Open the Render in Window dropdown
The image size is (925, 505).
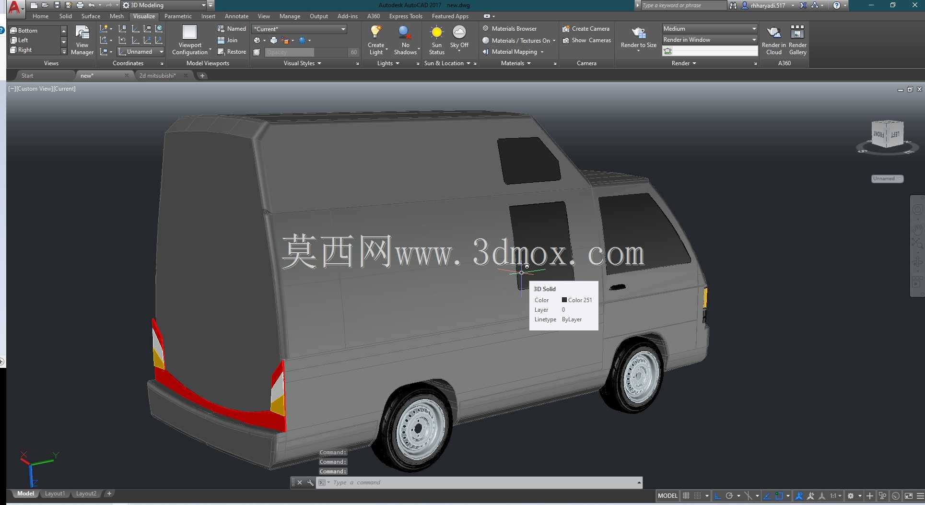pos(710,40)
